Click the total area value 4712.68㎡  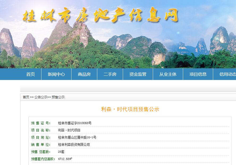pos(65,159)
